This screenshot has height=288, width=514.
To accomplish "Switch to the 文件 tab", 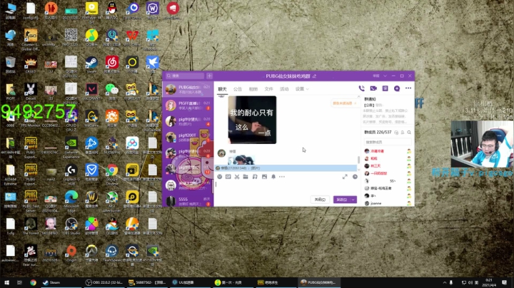I will 269,89.
